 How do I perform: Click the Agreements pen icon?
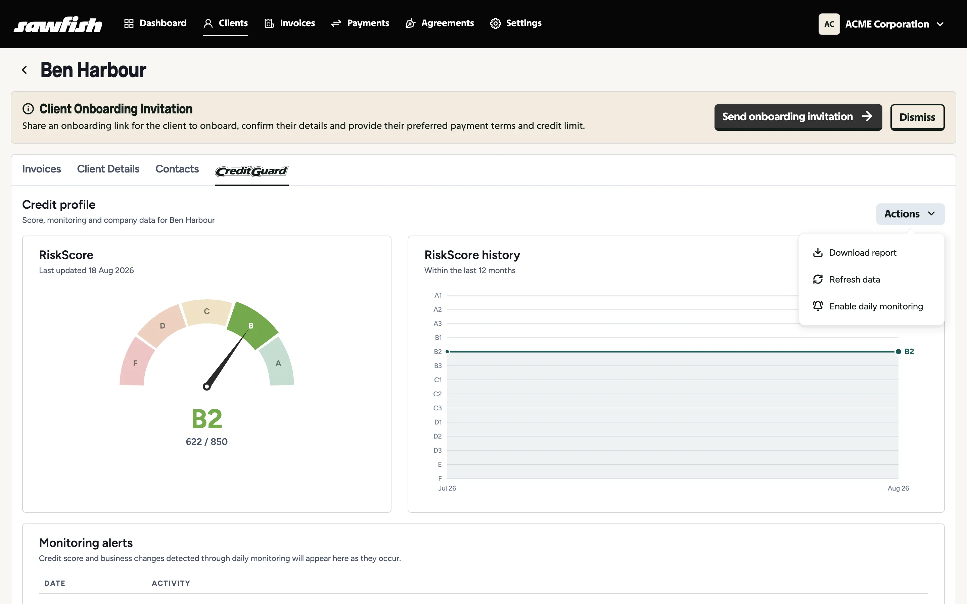[410, 23]
